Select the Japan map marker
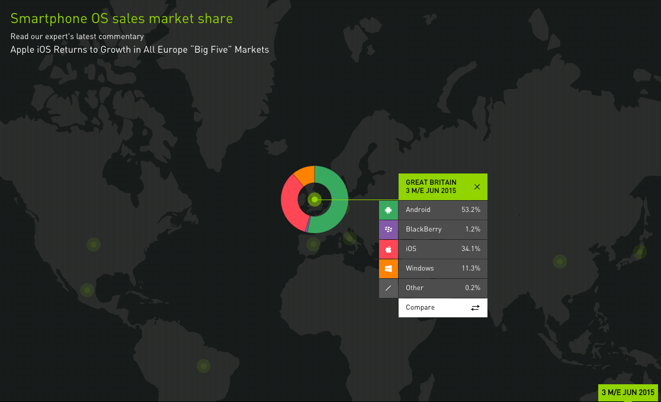 click(638, 252)
